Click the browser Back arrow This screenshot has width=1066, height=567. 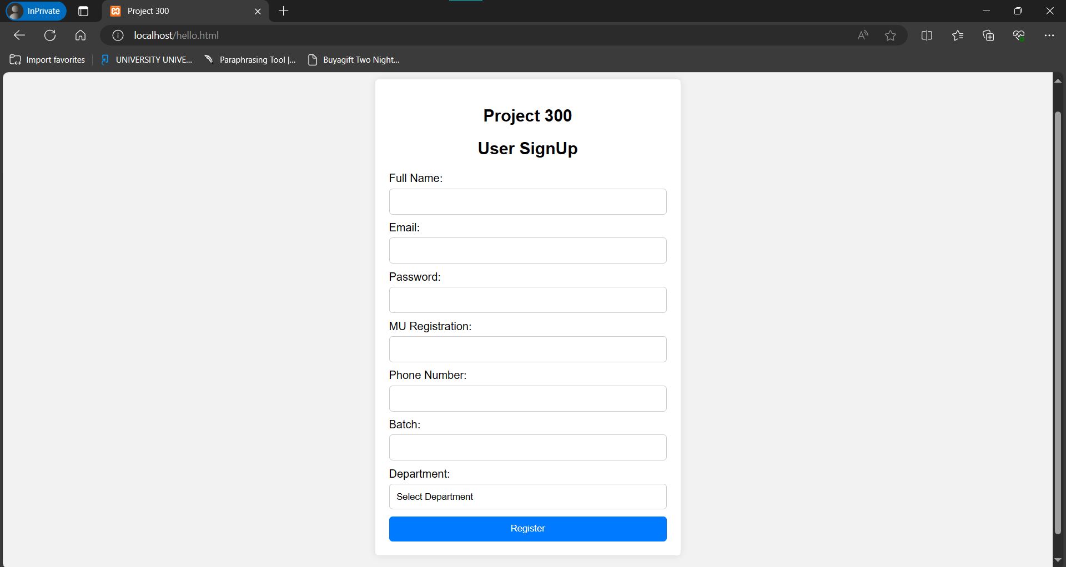[x=19, y=36]
